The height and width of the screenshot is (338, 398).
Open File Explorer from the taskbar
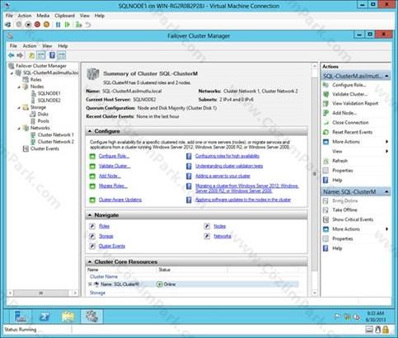pyautogui.click(x=68, y=317)
